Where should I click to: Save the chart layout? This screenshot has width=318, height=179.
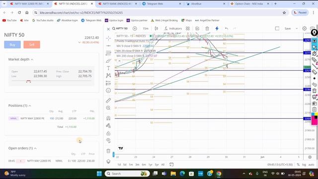click(x=288, y=29)
